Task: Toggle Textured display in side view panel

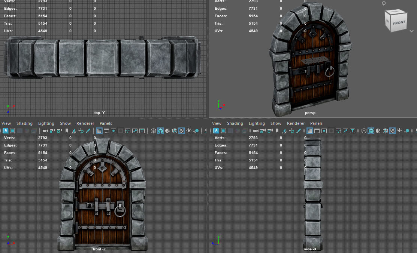Action: [392, 131]
